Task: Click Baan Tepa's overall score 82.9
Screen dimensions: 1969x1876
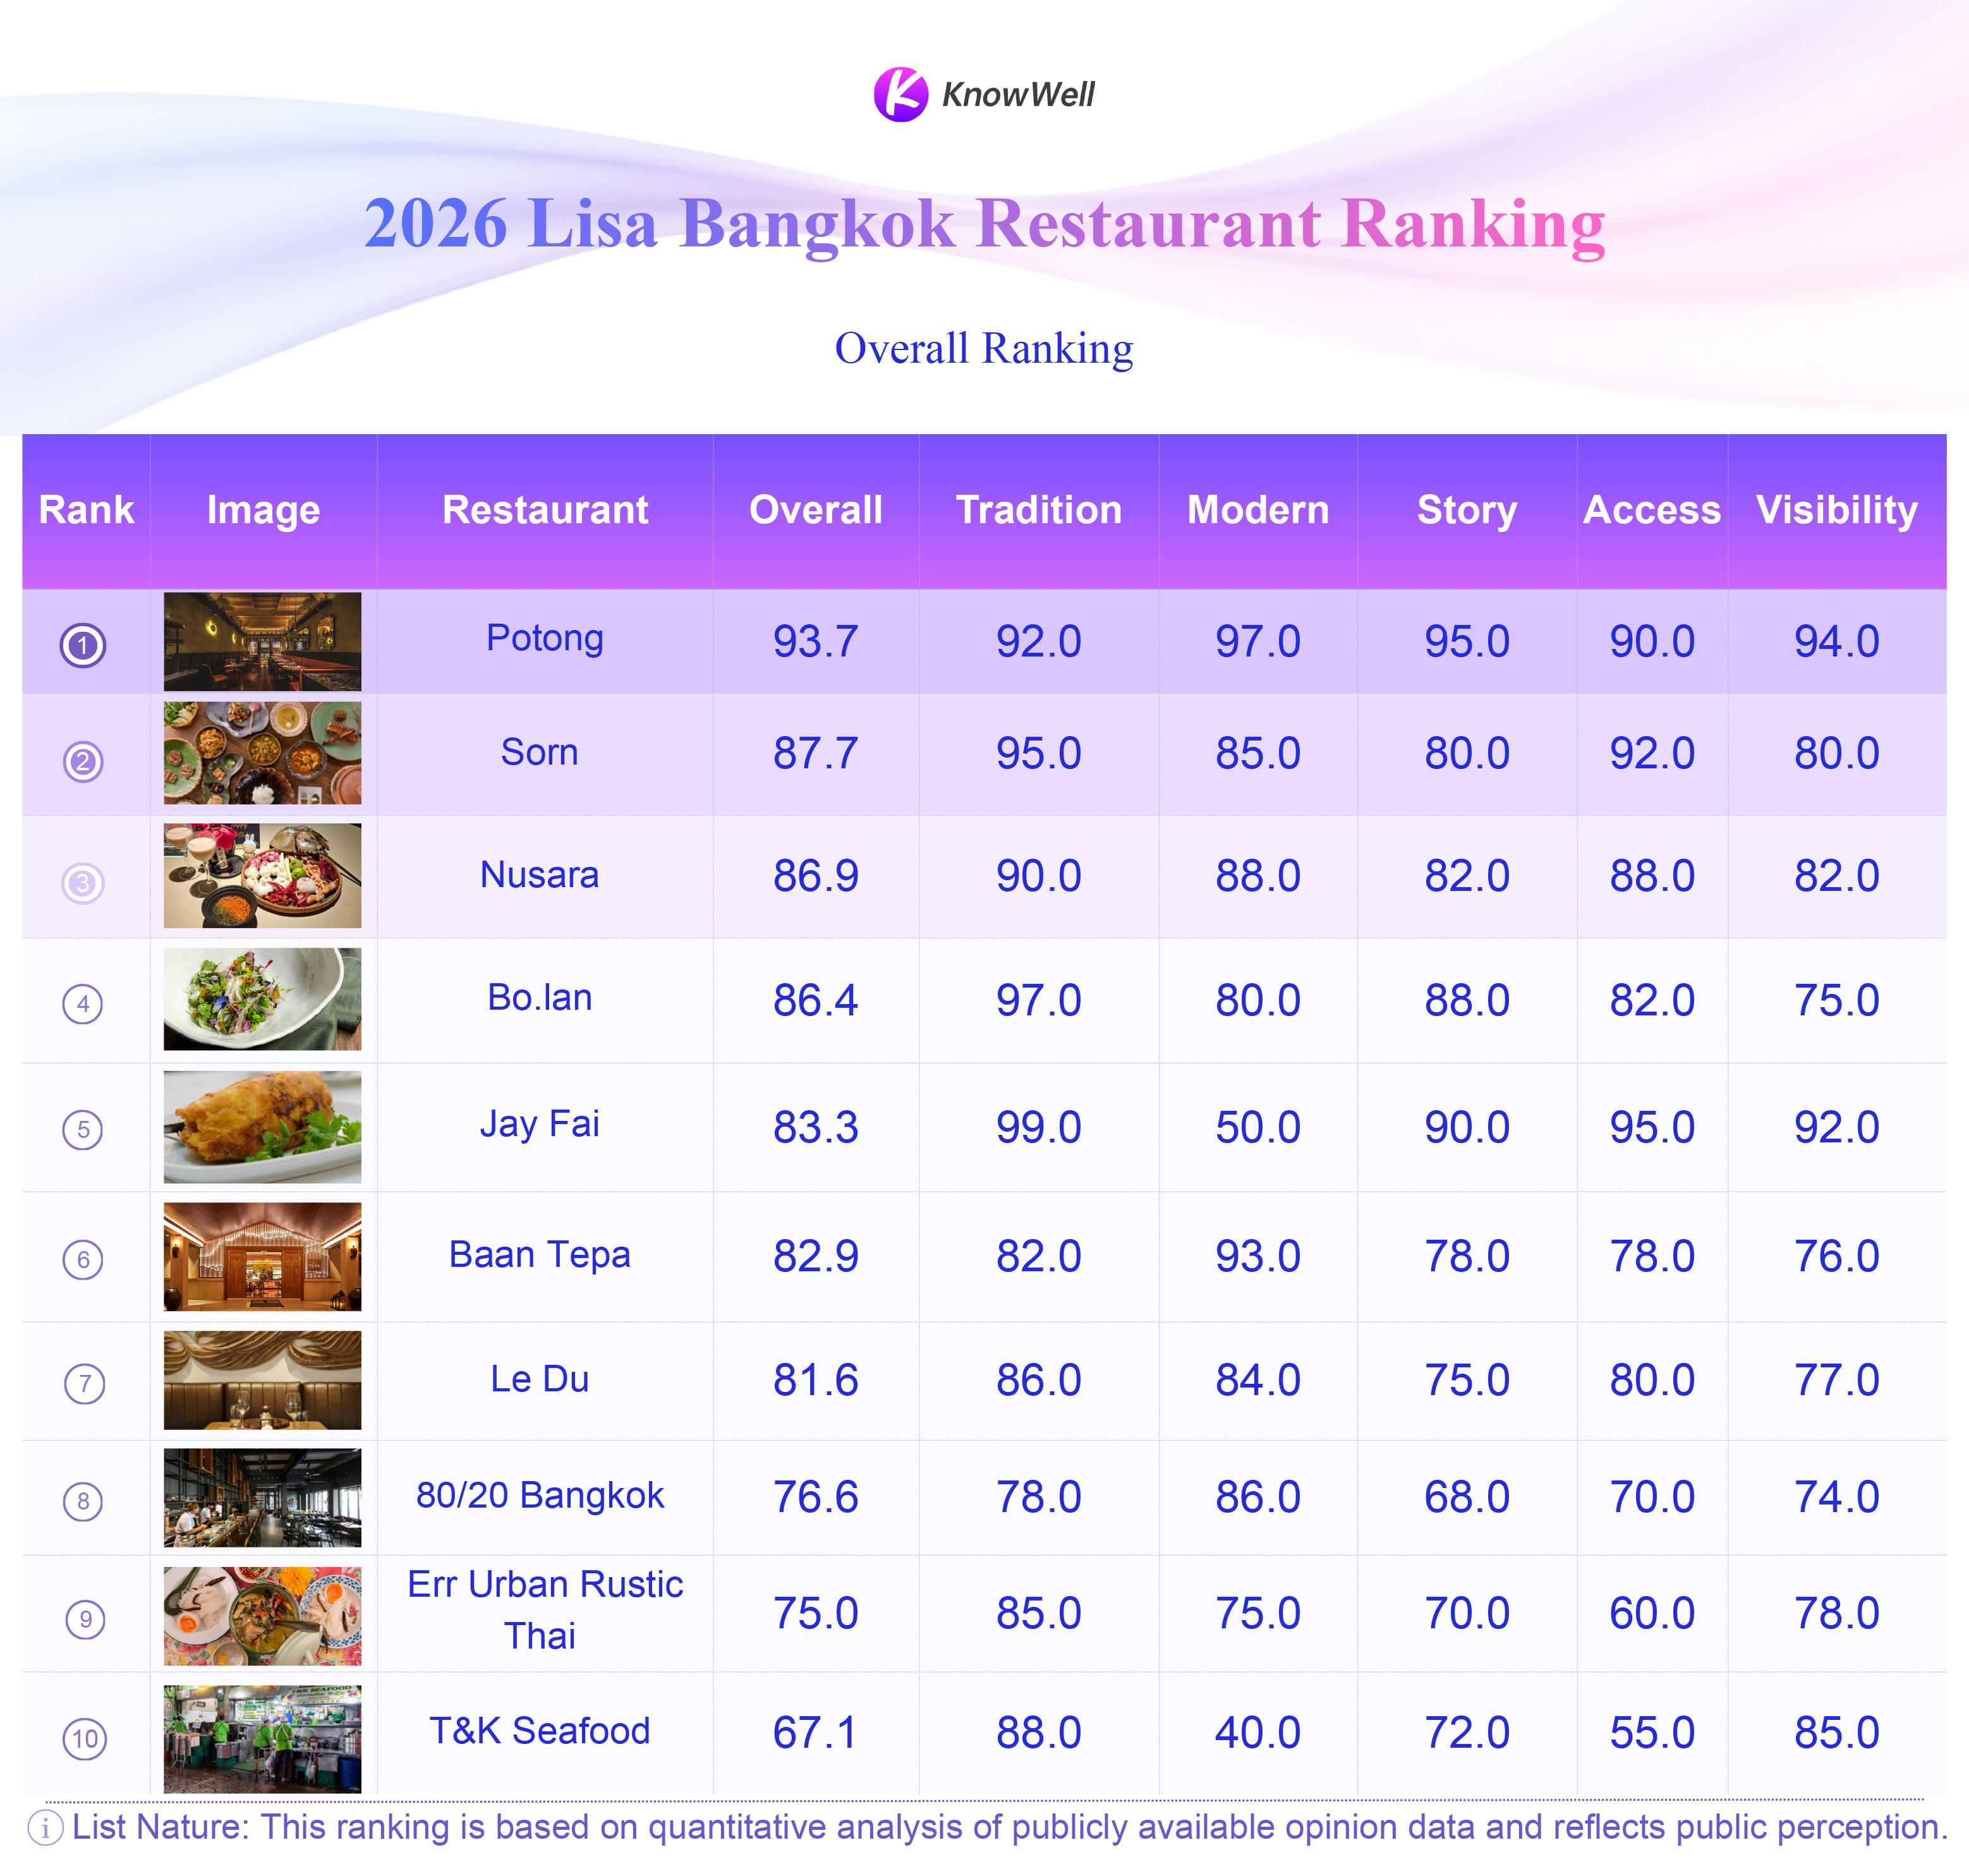Action: 816,1257
